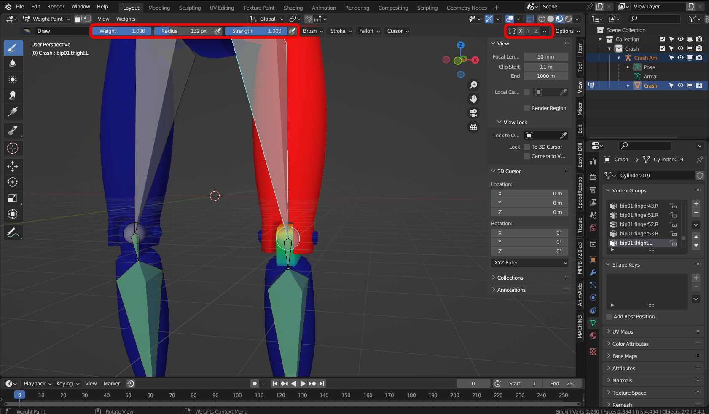Enable the Render Region checkbox
This screenshot has height=414, width=709.
pyautogui.click(x=527, y=108)
